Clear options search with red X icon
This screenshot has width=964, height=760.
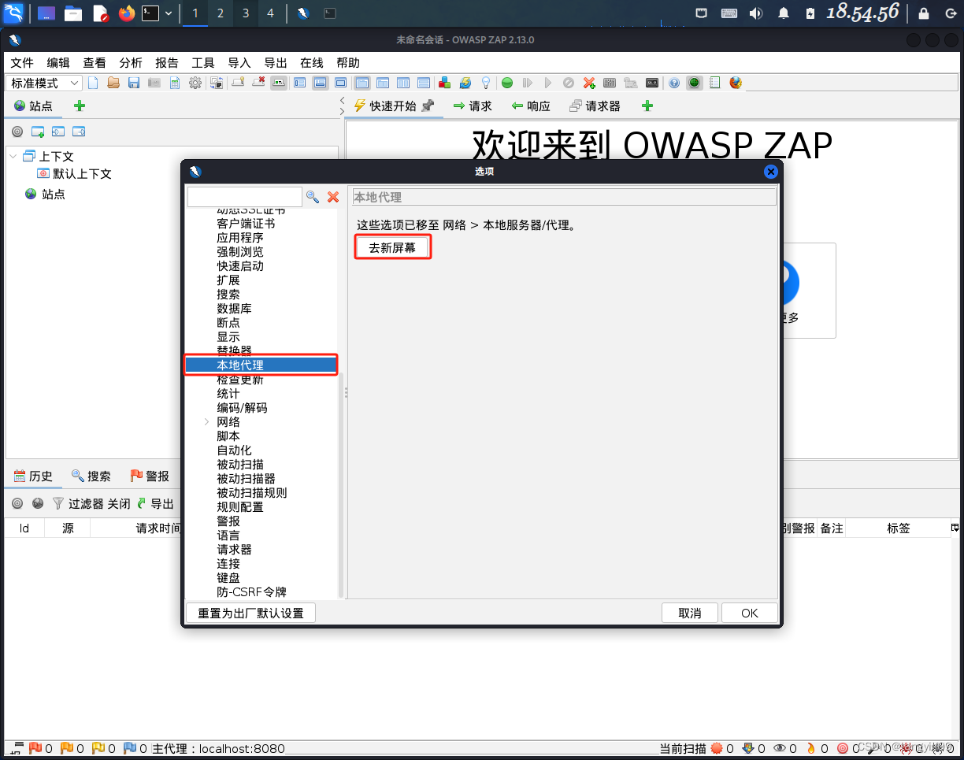pyautogui.click(x=333, y=197)
